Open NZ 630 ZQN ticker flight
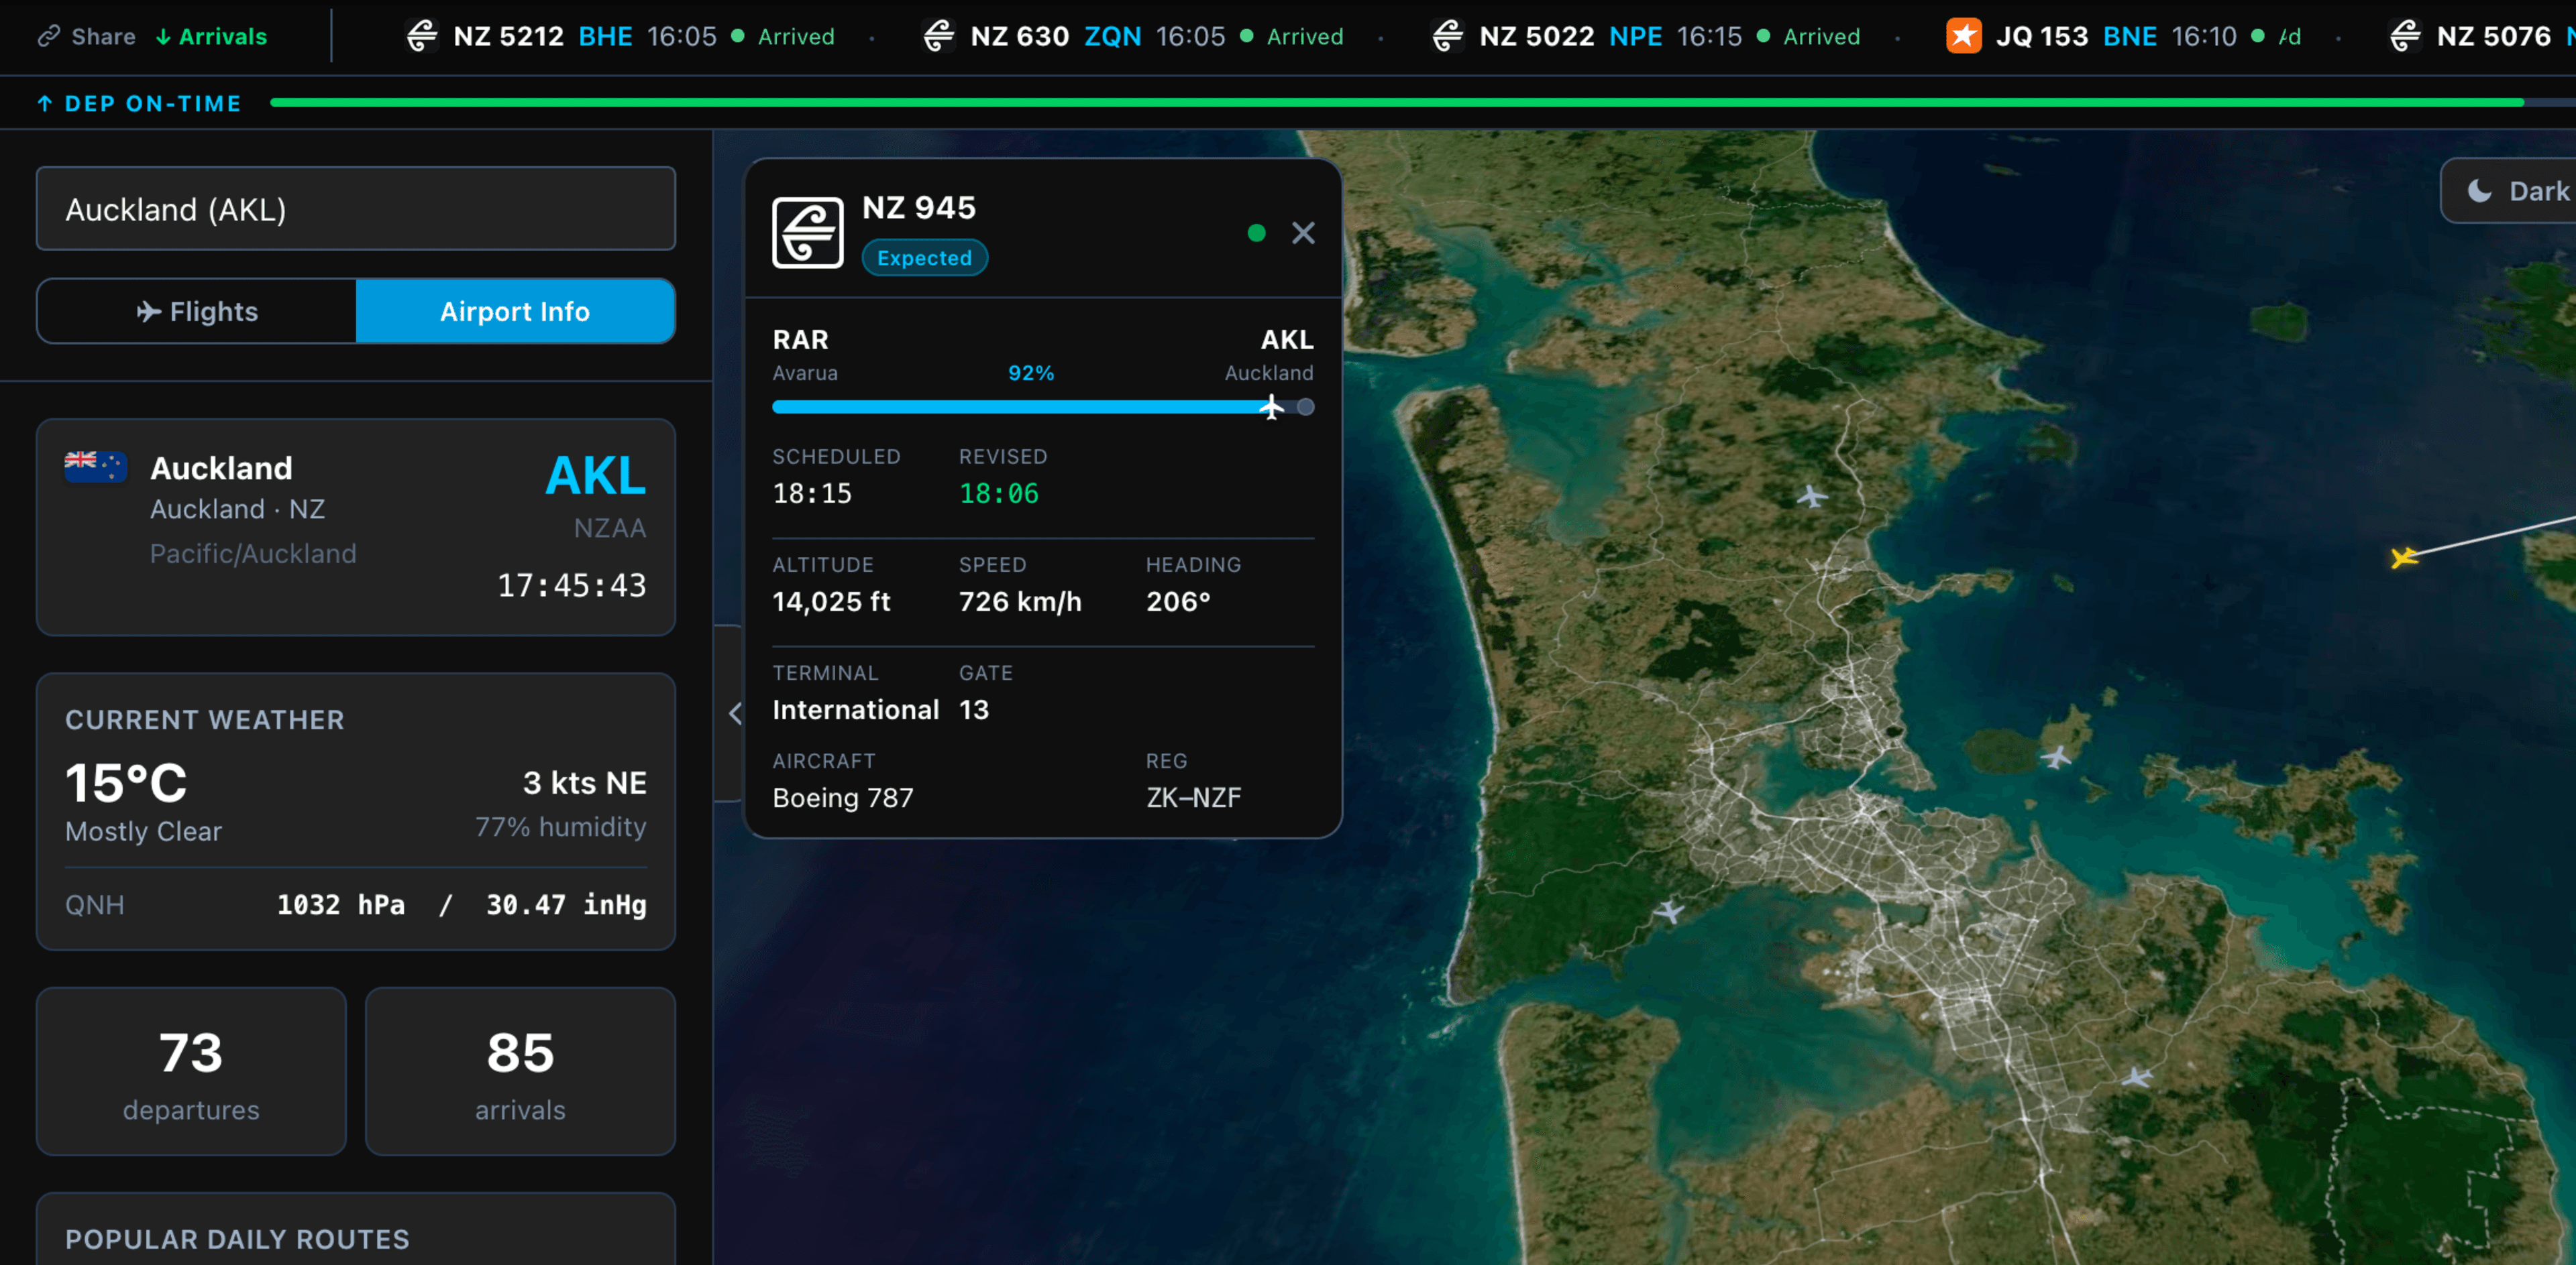This screenshot has height=1265, width=2576. click(x=1133, y=37)
